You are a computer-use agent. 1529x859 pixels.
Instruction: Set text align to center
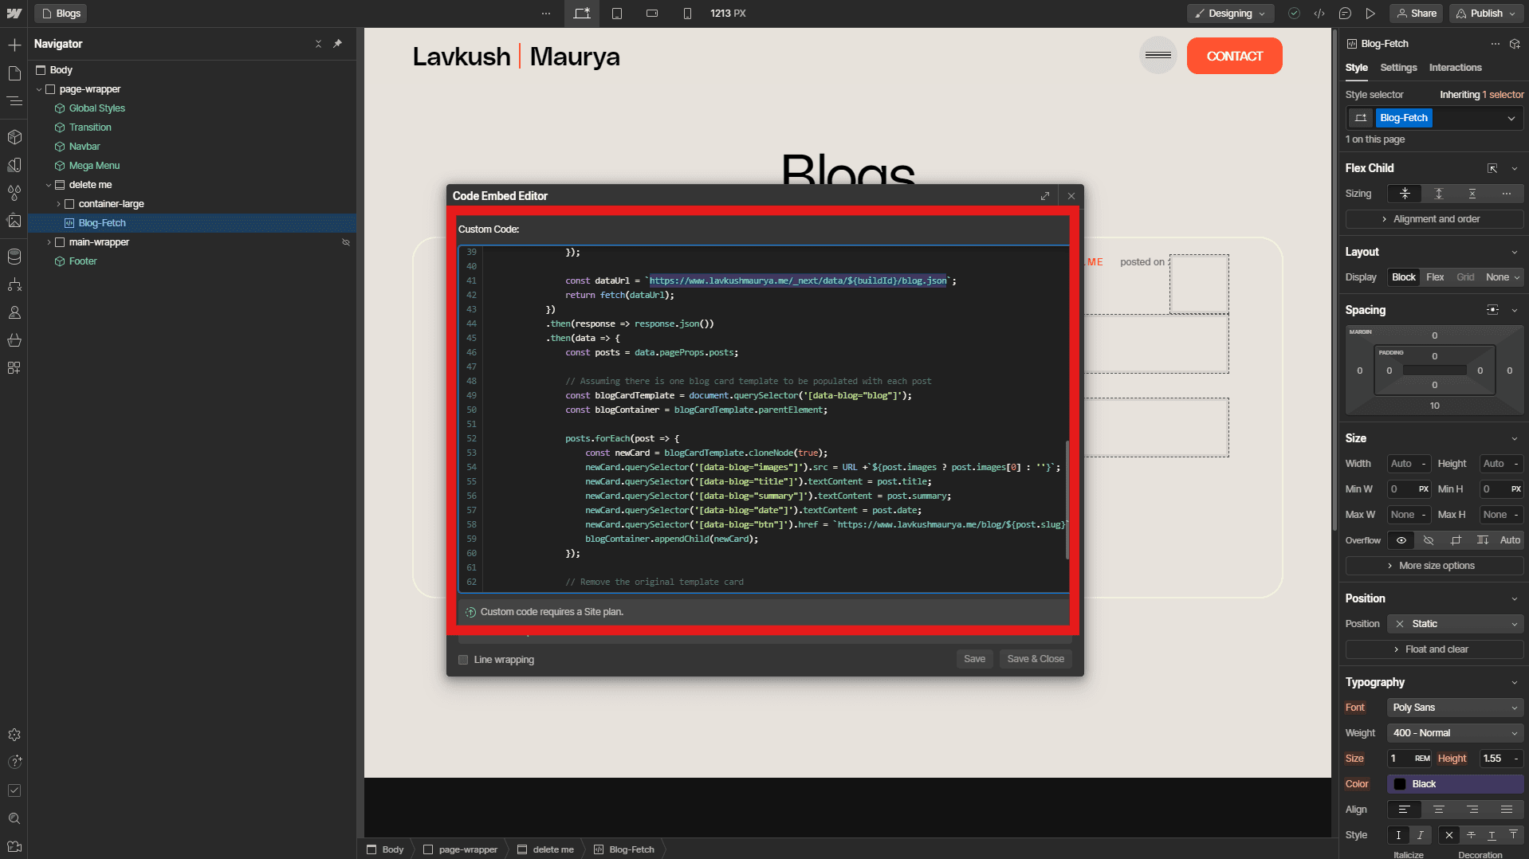[x=1439, y=810]
